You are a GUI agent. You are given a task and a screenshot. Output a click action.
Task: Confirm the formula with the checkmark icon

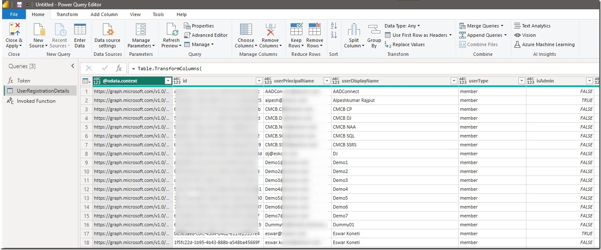tap(104, 68)
